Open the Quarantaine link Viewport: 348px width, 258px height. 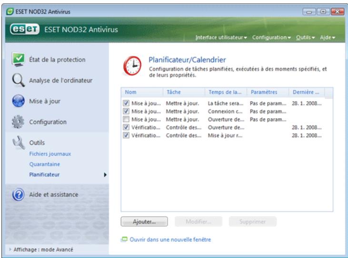point(45,164)
